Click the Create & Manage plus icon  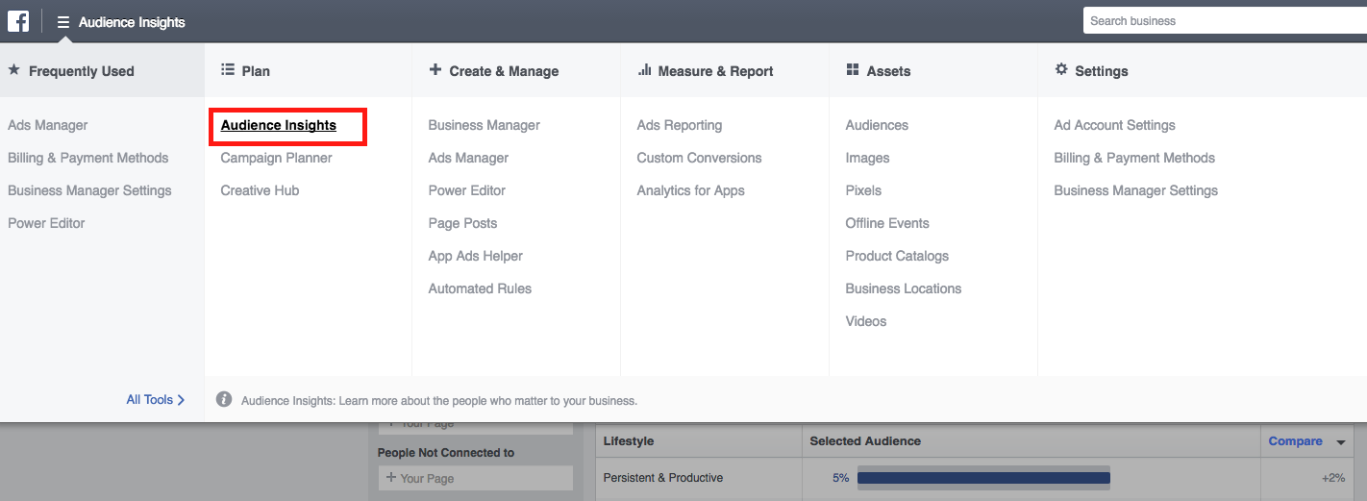[x=435, y=70]
